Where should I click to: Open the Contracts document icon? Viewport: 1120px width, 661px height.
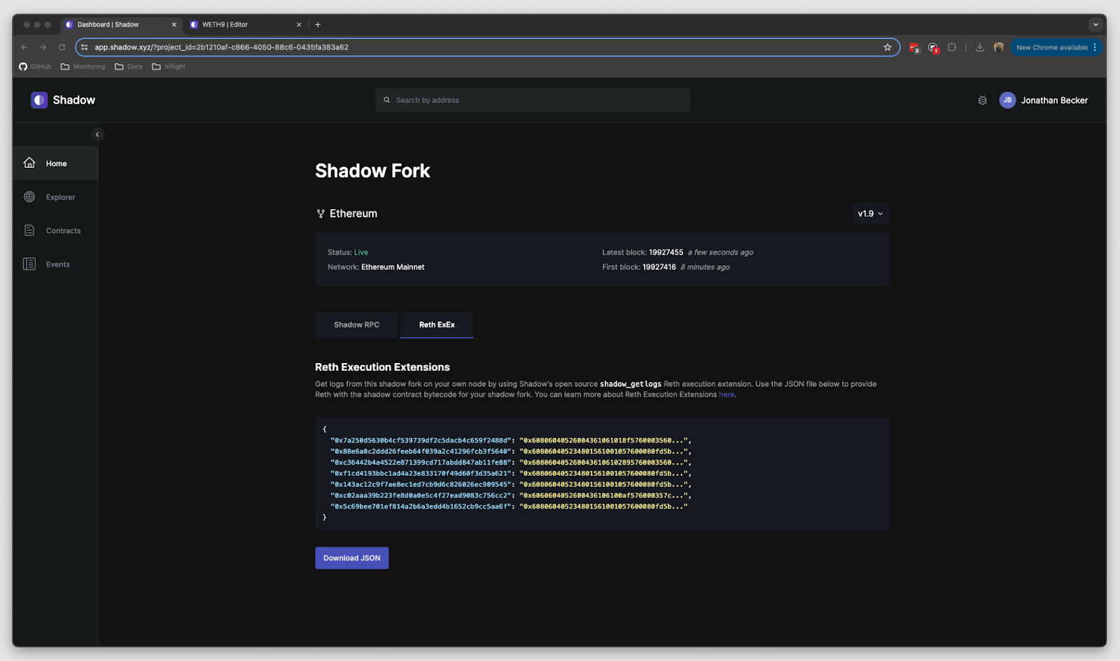coord(29,230)
